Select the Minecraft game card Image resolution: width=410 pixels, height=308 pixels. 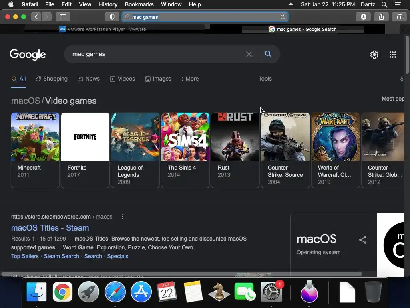pos(35,150)
